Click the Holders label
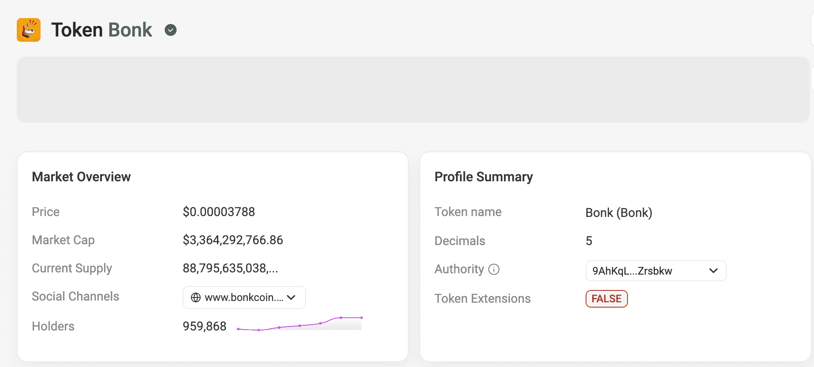The image size is (814, 367). coord(53,327)
